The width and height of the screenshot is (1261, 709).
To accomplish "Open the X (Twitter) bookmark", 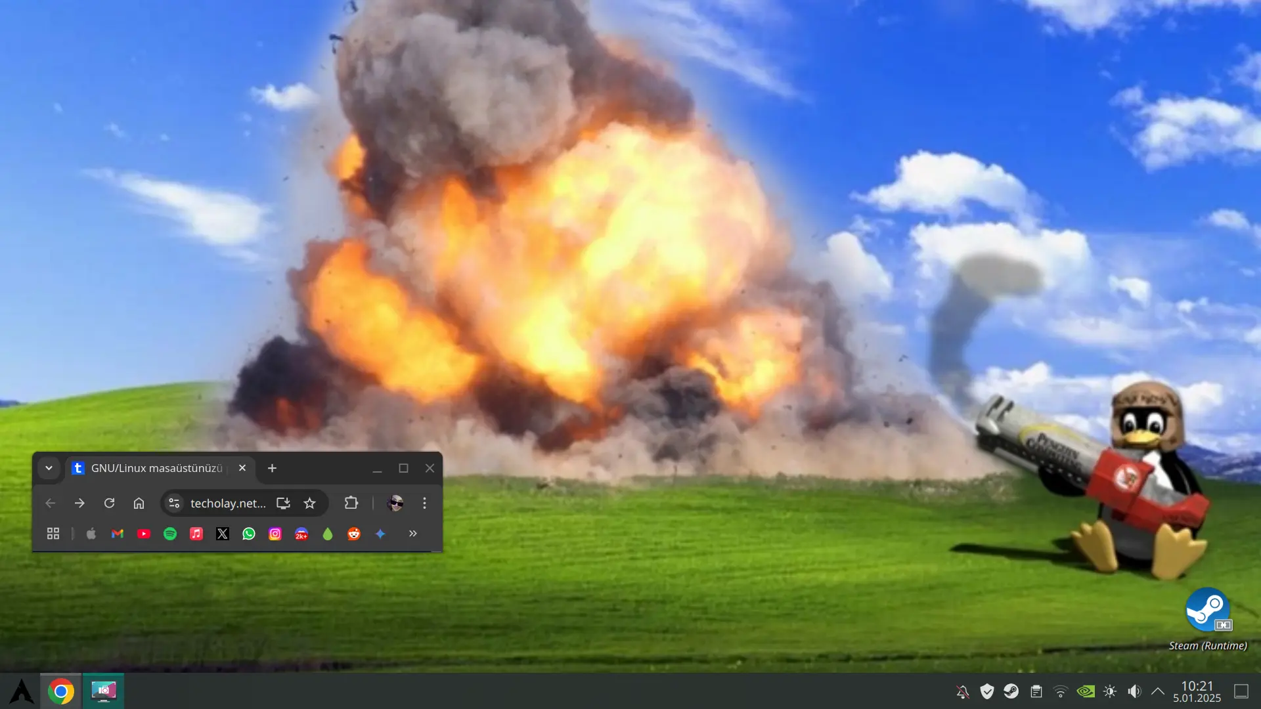I will 223,534.
